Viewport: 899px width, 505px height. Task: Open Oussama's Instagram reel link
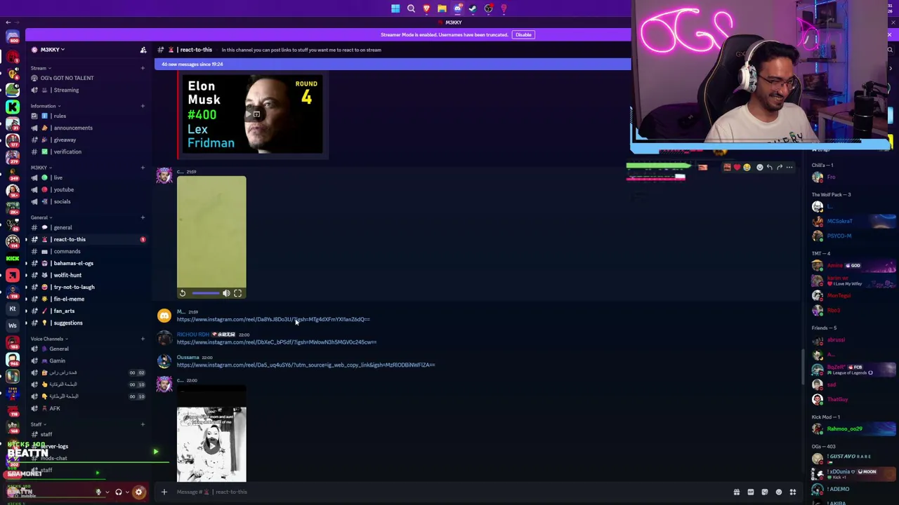[x=306, y=365]
